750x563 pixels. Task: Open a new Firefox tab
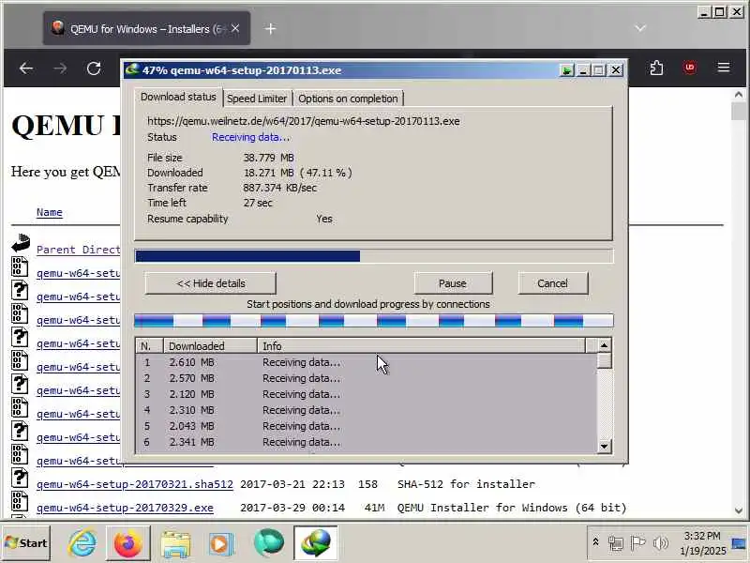[270, 29]
